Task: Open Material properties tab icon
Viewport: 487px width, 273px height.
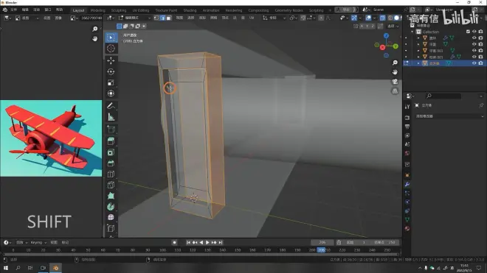Action: coord(407,229)
